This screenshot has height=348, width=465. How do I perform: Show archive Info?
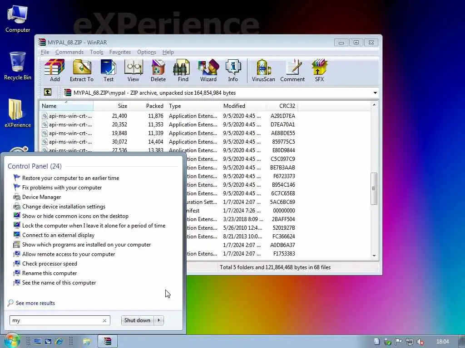point(233,70)
